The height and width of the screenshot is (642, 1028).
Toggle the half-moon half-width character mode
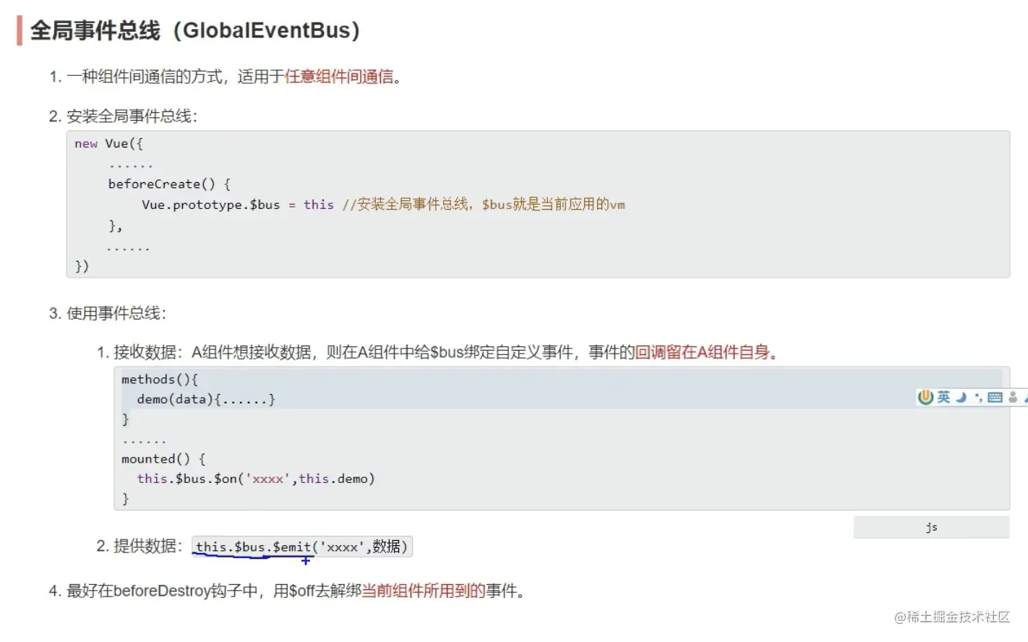point(961,397)
